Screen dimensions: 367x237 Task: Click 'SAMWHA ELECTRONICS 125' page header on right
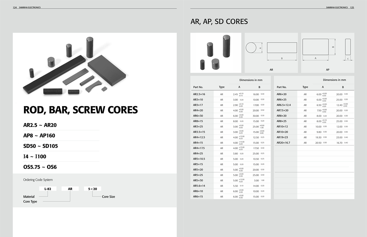tap(340, 7)
